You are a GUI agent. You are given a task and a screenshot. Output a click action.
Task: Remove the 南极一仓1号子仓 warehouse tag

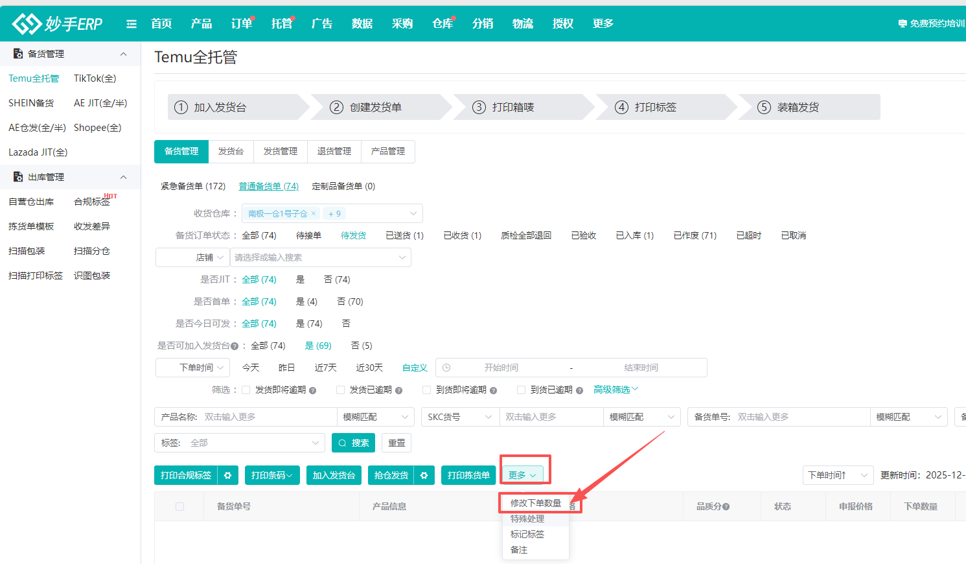[x=314, y=213]
